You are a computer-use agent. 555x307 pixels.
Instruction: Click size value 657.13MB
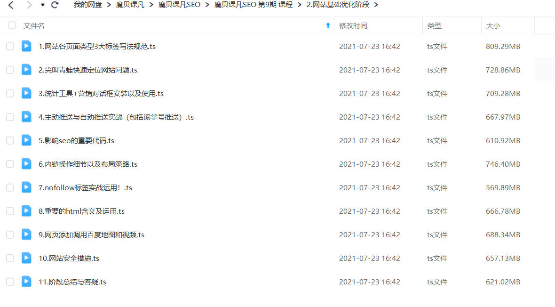coord(503,259)
